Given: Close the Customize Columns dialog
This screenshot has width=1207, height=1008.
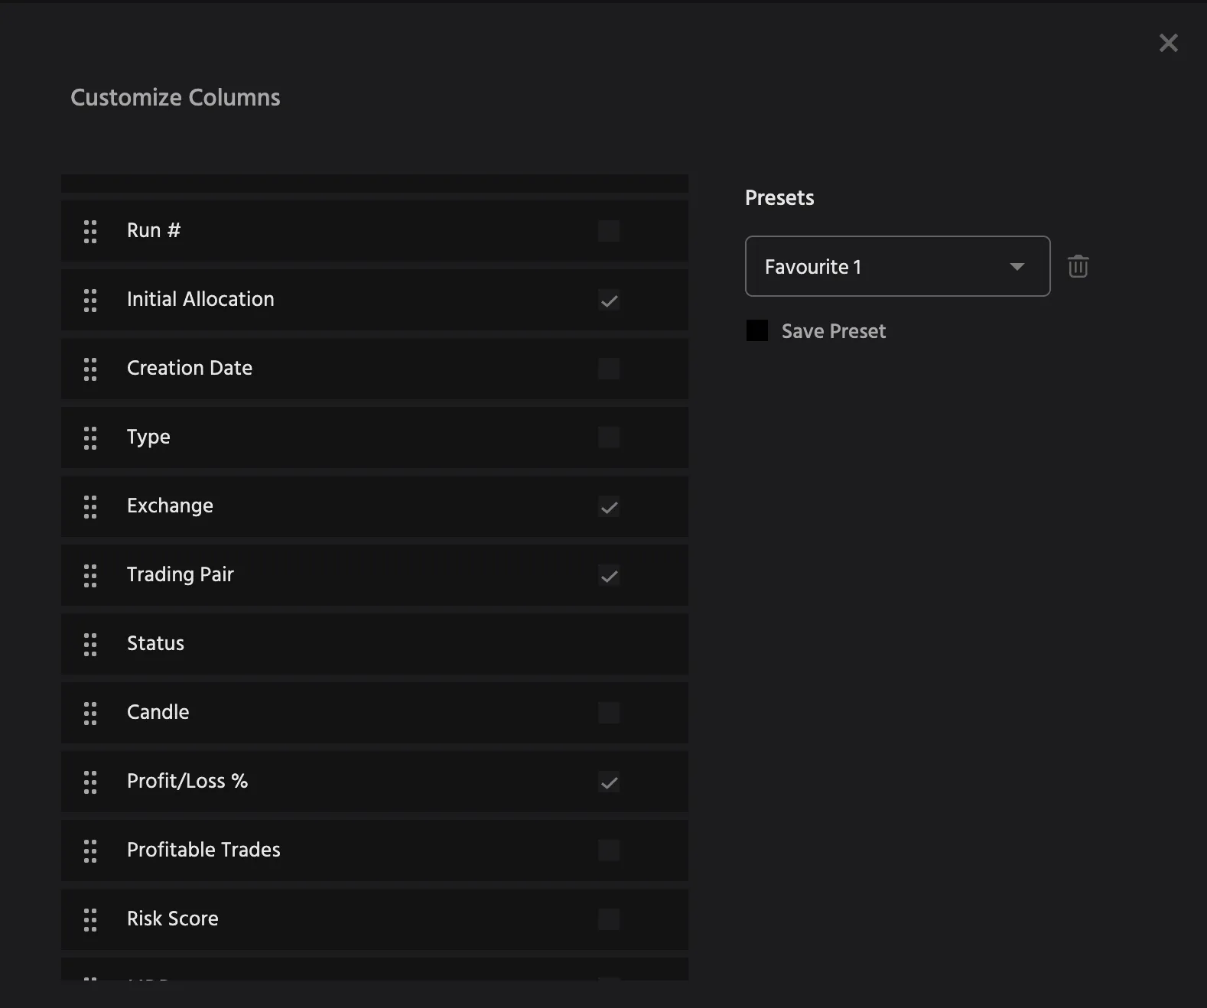Looking at the screenshot, I should (1169, 43).
